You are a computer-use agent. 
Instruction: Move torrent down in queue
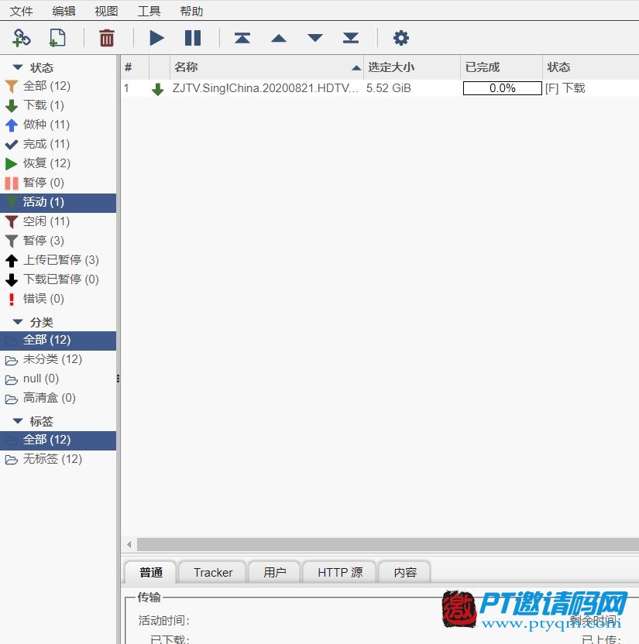click(x=314, y=38)
